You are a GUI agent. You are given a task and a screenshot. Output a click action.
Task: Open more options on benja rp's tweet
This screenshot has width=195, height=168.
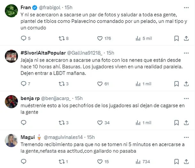point(186,98)
